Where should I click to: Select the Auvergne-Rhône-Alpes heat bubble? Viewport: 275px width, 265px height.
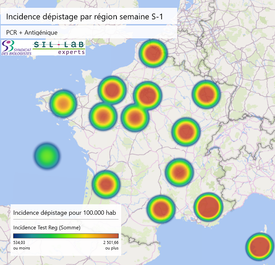tap(179, 172)
